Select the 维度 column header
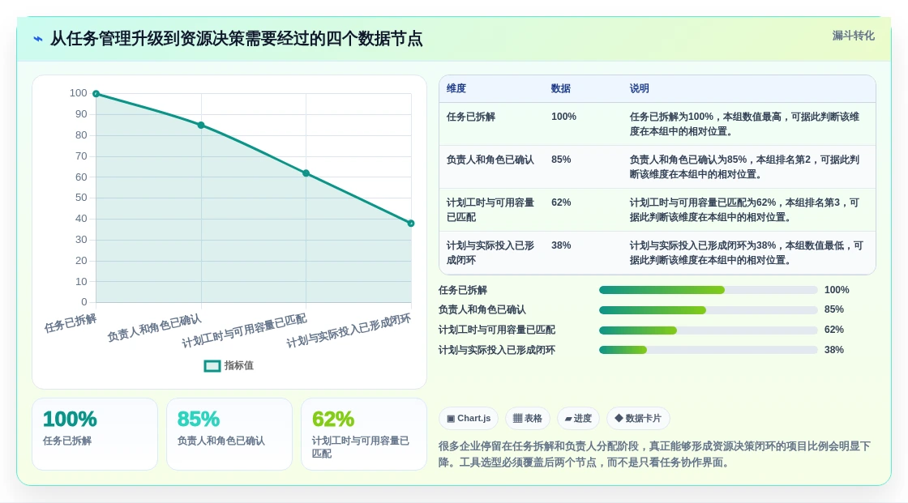 456,88
